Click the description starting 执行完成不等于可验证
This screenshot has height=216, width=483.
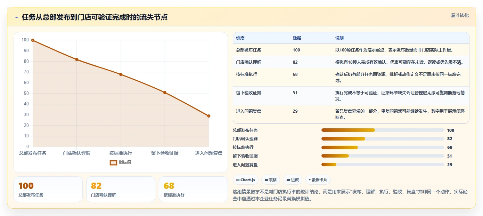400,96
